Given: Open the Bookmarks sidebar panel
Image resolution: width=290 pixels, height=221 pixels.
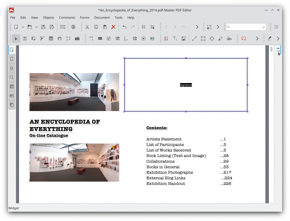Looking at the screenshot, I should [x=12, y=59].
